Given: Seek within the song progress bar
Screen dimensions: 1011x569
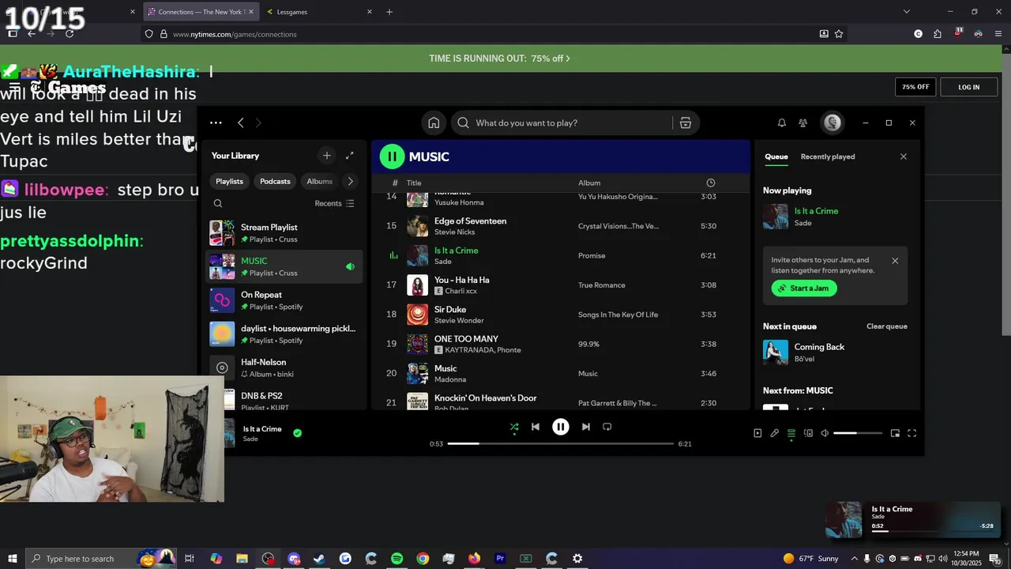Looking at the screenshot, I should 561,444.
